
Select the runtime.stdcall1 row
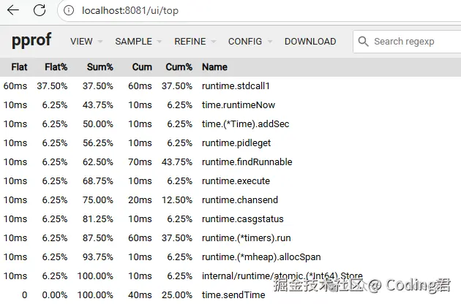tap(236, 85)
